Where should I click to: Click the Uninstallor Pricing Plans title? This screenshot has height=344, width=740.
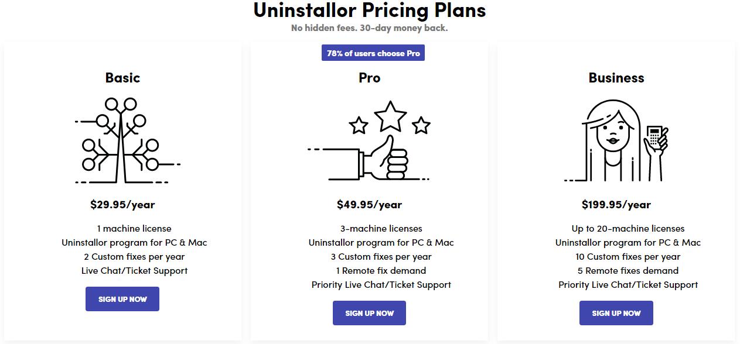[x=370, y=11]
